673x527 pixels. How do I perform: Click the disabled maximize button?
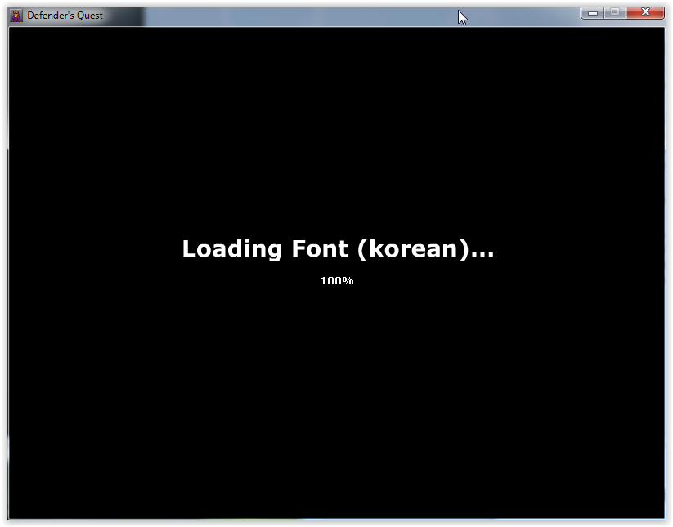pyautogui.click(x=615, y=12)
